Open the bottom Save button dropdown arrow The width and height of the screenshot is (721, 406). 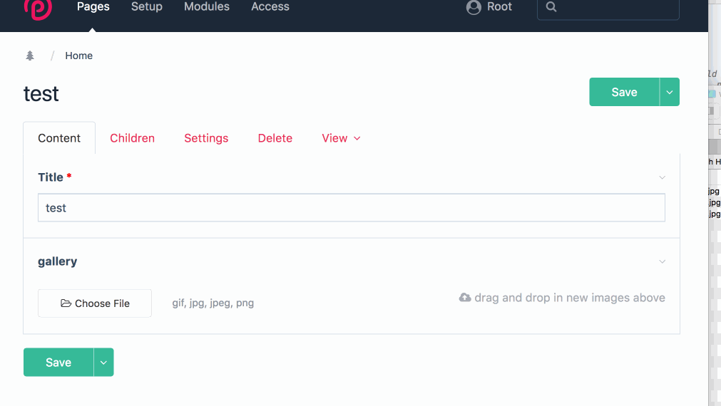pos(104,363)
